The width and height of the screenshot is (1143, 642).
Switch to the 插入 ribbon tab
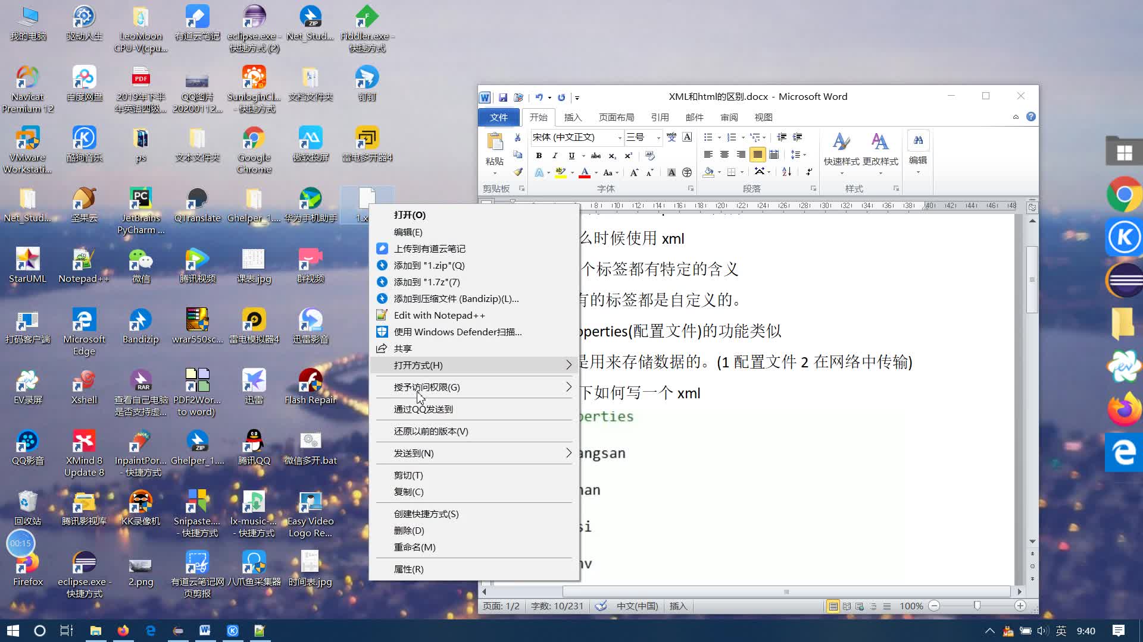573,117
